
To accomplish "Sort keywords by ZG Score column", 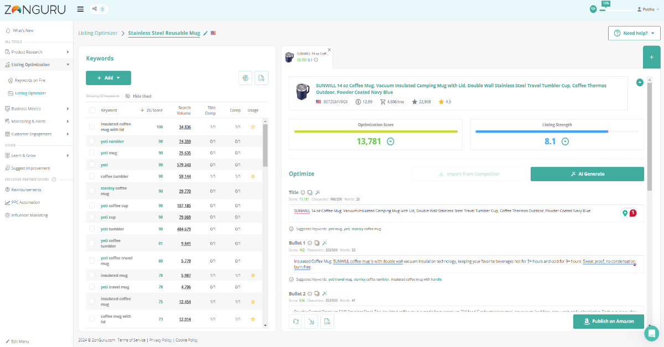I will tap(151, 110).
